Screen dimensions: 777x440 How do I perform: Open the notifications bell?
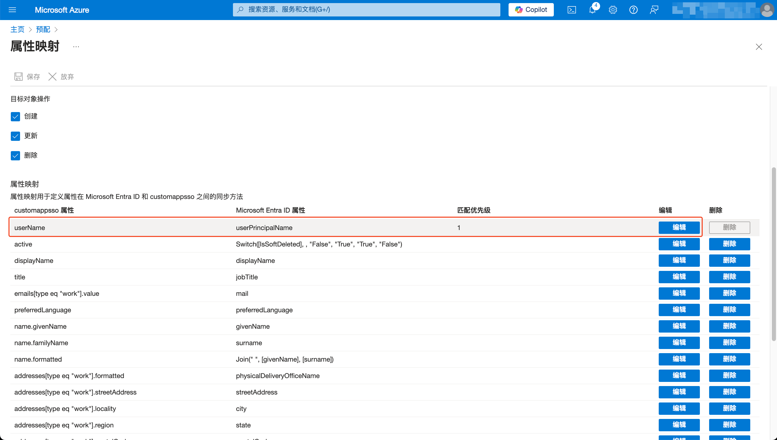click(x=592, y=10)
